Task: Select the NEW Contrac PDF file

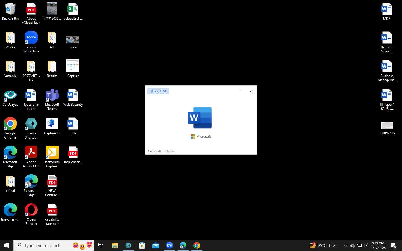Action: (x=52, y=186)
